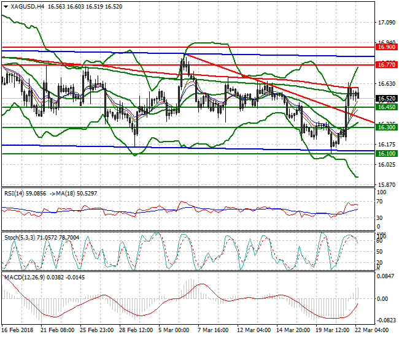Click the XAGUSD,H4 chart title text
Image resolution: width=399 pixels, height=337 pixels.
[28, 6]
